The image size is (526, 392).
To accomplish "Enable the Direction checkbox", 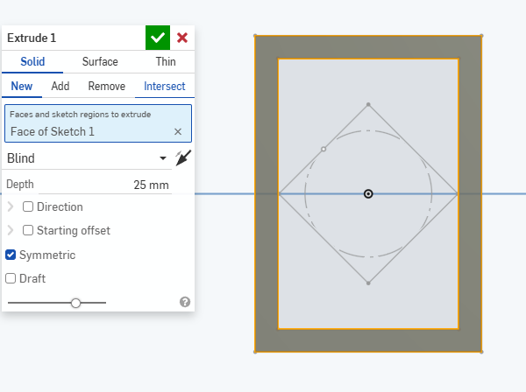I will click(28, 206).
